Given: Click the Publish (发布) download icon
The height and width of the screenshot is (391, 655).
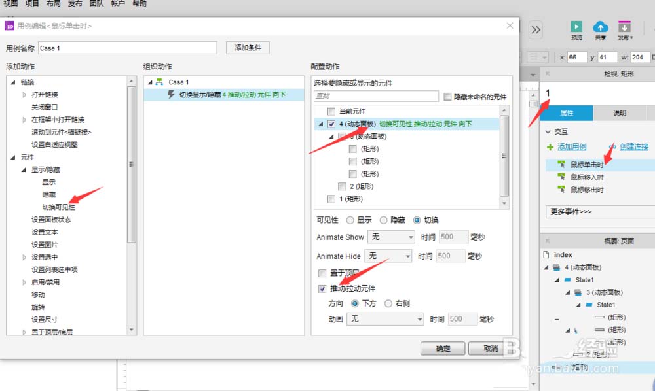Looking at the screenshot, I should [x=624, y=27].
